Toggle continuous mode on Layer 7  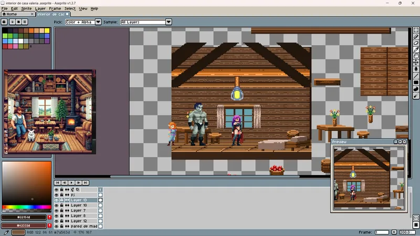pyautogui.click(x=67, y=211)
